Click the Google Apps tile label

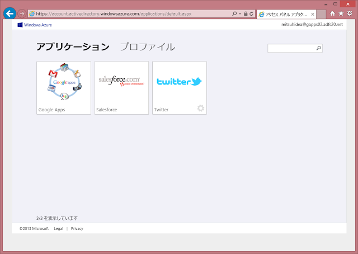(x=51, y=110)
